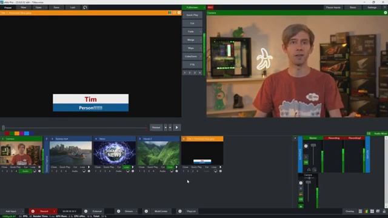
Task: Toggle the Fullscreen button
Action: pyautogui.click(x=192, y=7)
